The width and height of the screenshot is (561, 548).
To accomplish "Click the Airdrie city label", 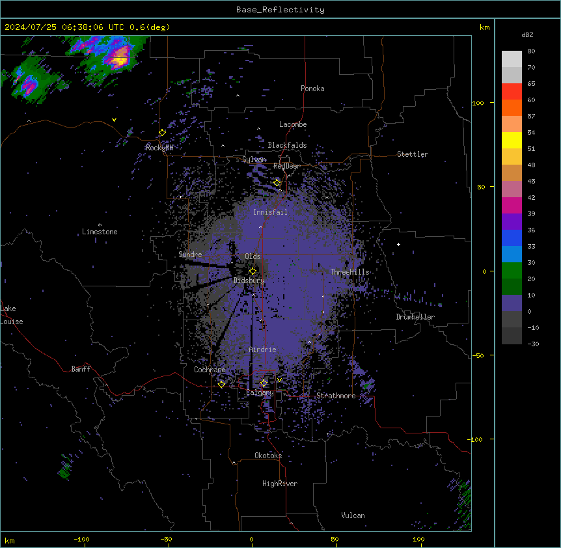I will click(262, 349).
